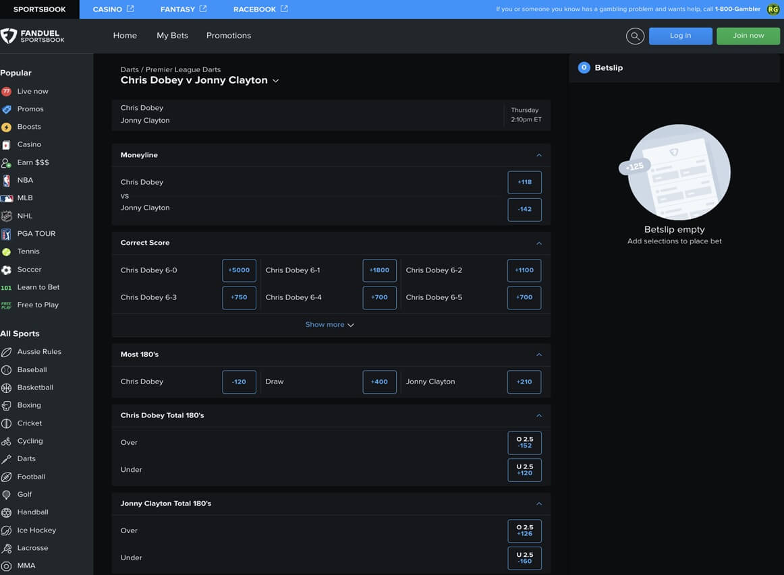Open the match selector dropdown chevron
This screenshot has width=784, height=575.
coord(275,81)
